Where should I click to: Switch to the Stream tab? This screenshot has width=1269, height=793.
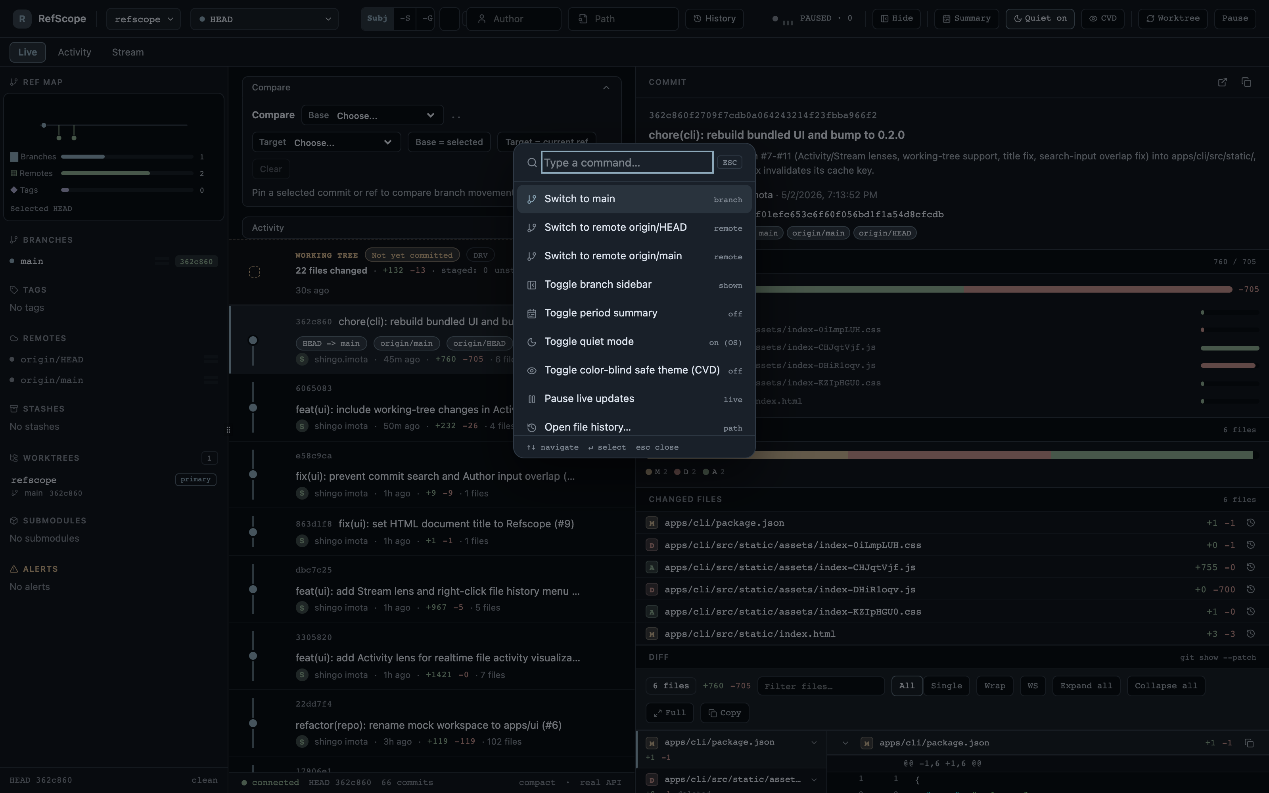tap(128, 52)
